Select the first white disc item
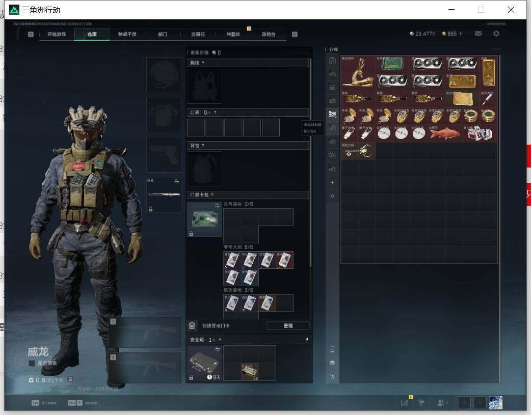Screen dimensions: 531x415 [384, 133]
